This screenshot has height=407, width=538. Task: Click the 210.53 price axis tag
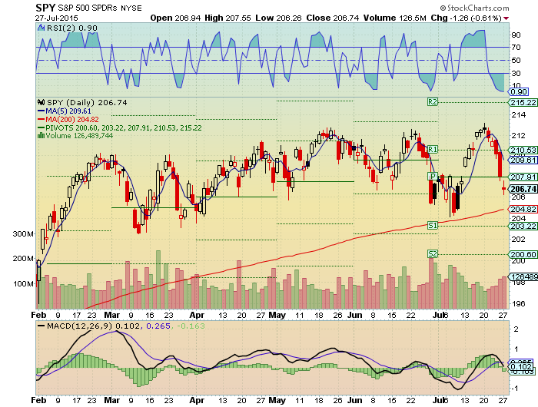[x=523, y=150]
